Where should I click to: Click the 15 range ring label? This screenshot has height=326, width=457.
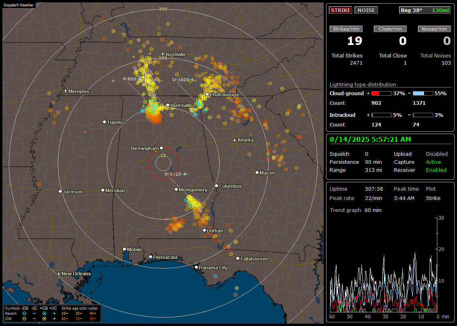click(x=163, y=155)
